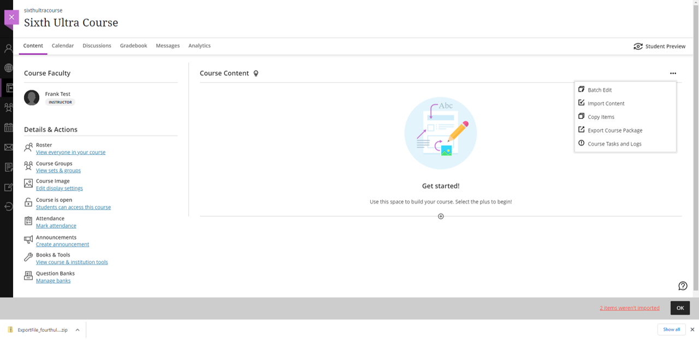
Task: Click the Get started illustration
Action: click(x=441, y=133)
